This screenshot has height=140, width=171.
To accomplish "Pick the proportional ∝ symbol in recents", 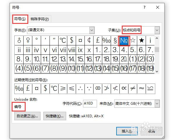I will (124, 88).
